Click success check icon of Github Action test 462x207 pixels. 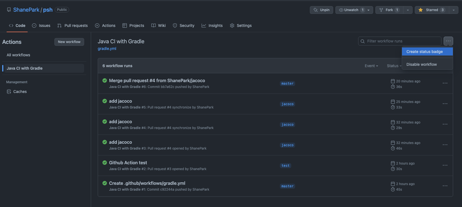point(105,163)
